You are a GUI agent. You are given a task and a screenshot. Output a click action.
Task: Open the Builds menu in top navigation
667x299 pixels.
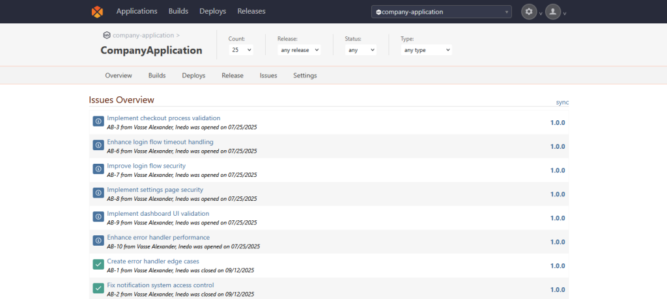(x=178, y=11)
